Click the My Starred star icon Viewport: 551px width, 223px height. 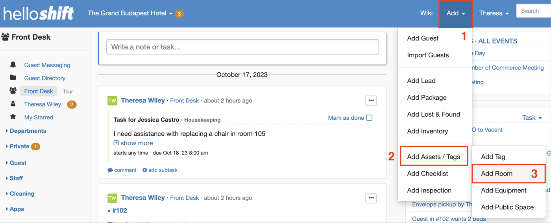click(13, 117)
